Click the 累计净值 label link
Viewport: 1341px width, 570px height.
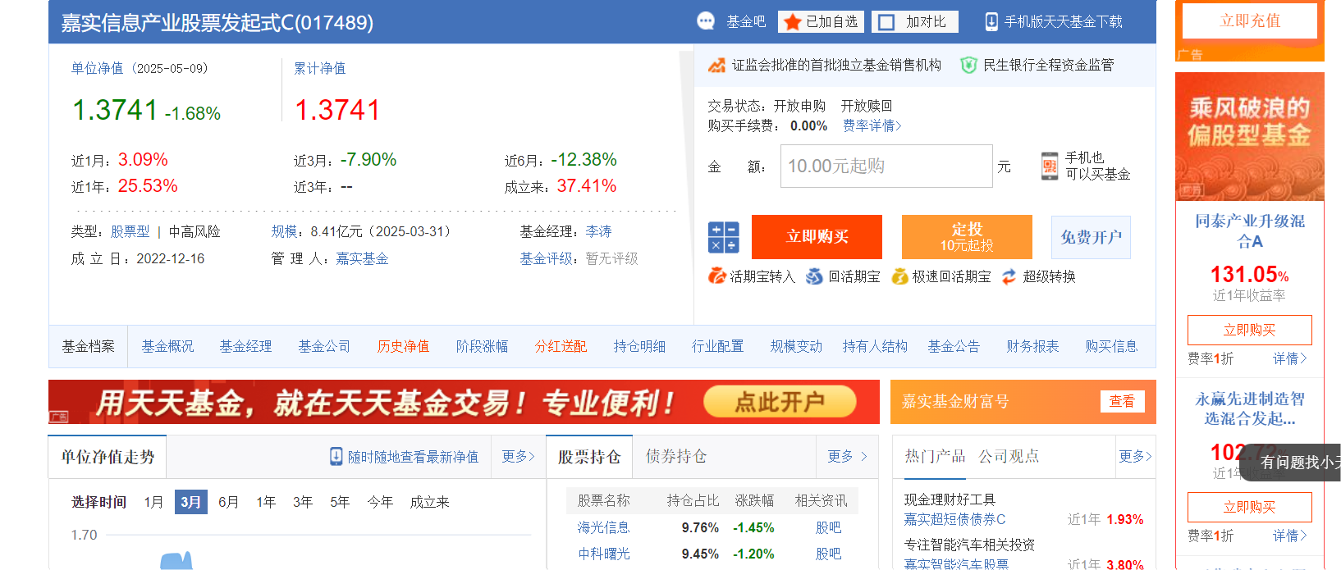[x=320, y=68]
